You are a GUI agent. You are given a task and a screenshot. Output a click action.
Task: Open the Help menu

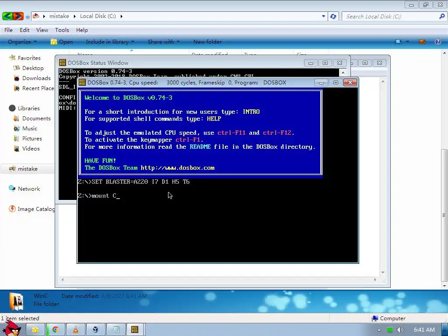[x=82, y=30]
